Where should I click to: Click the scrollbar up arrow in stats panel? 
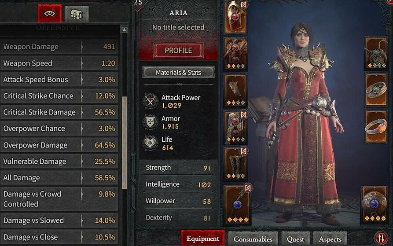coord(124,29)
